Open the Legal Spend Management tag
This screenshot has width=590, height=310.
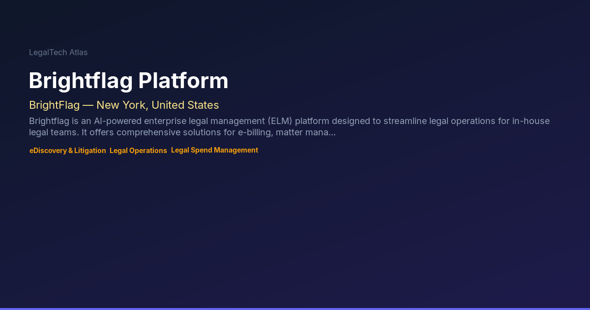tap(214, 150)
